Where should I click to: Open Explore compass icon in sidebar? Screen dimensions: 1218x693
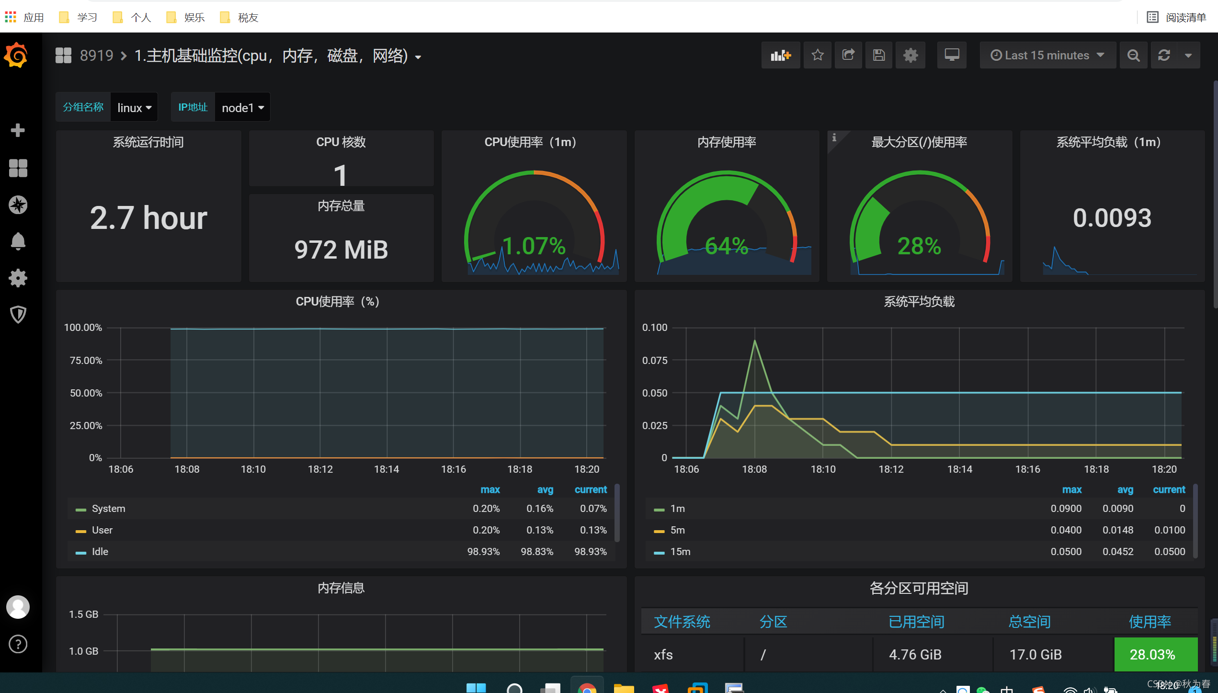point(18,205)
